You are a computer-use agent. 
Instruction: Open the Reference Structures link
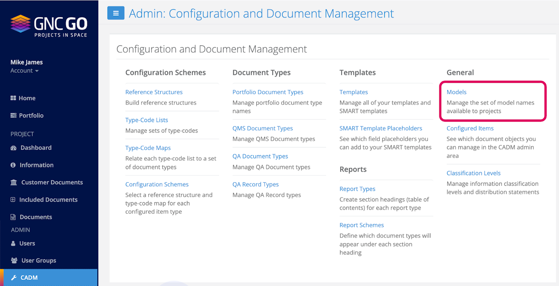(154, 92)
